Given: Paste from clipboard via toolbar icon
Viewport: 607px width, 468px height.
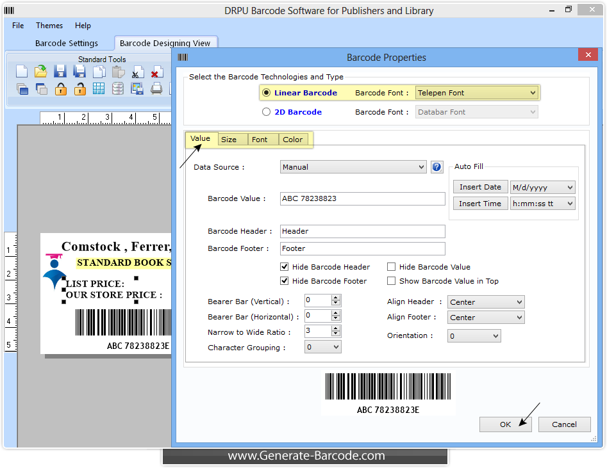Looking at the screenshot, I should click(x=117, y=72).
